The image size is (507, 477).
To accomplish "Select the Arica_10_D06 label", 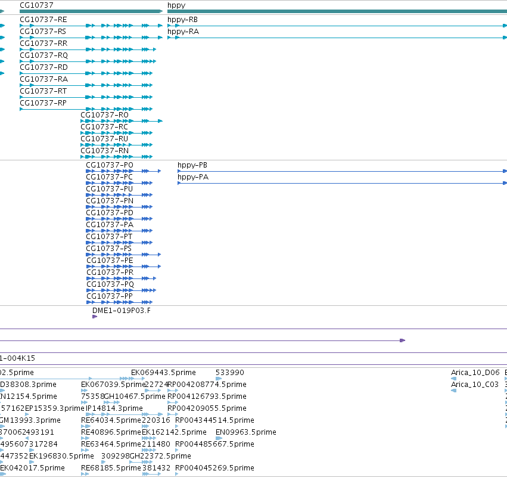I will [475, 373].
